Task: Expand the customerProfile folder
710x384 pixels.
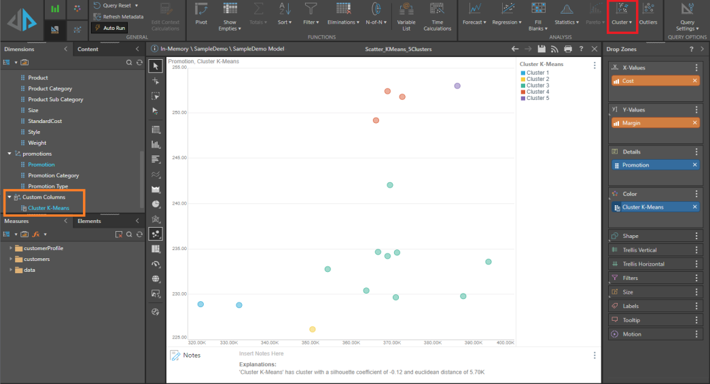Action: coord(11,248)
